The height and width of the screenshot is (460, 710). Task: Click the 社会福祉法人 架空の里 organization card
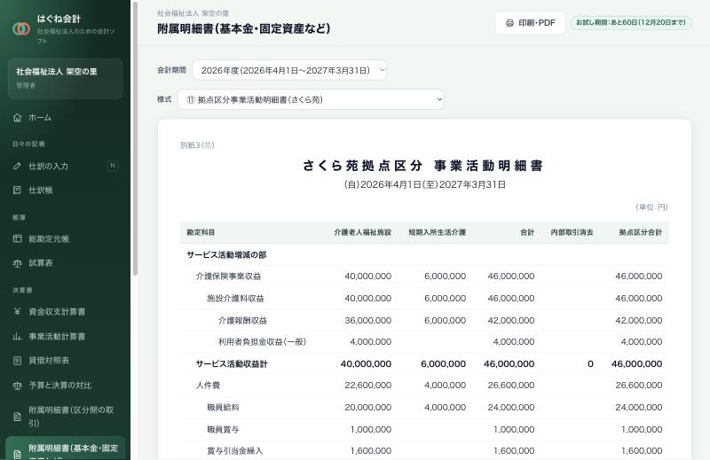point(65,78)
